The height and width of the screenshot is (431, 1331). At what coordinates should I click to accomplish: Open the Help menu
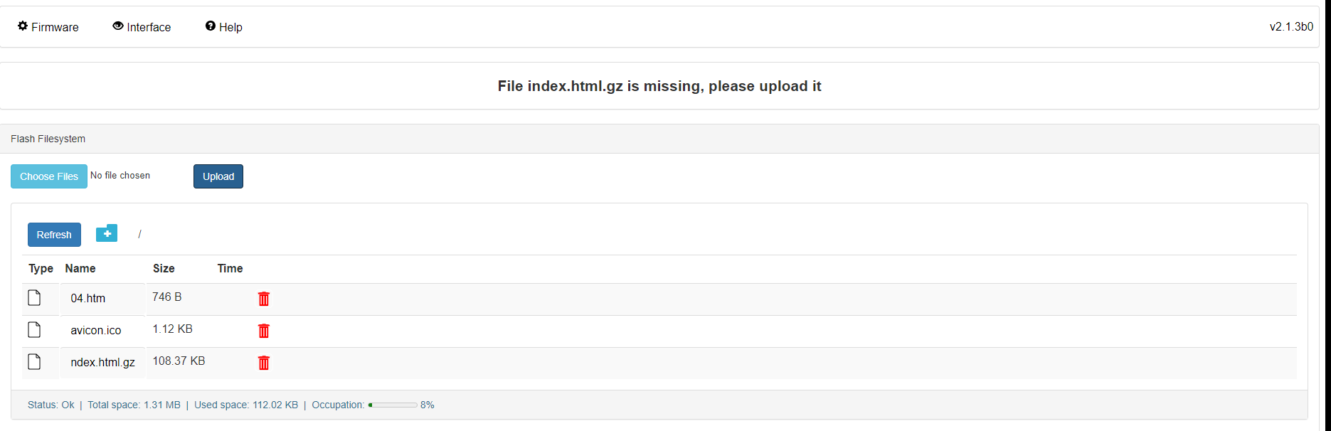click(x=223, y=27)
